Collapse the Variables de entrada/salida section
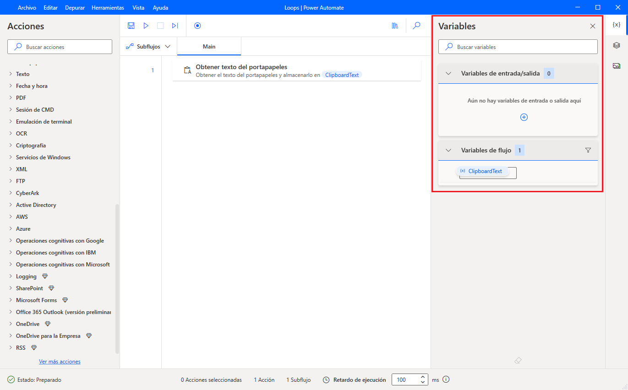This screenshot has height=390, width=628. point(448,73)
